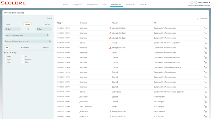Viewport: 211px width, 119px height.
Task: Click file Customer PII Information.xlsx - Copy.xlsx
Action: (x=169, y=92)
